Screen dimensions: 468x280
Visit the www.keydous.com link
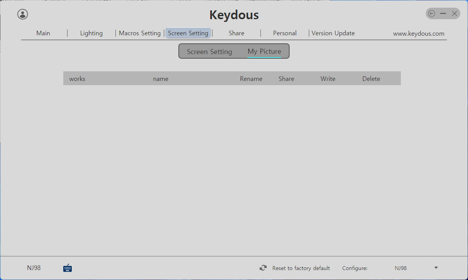419,33
